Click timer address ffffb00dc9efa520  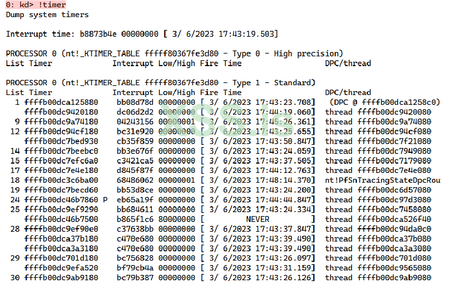click(61, 268)
